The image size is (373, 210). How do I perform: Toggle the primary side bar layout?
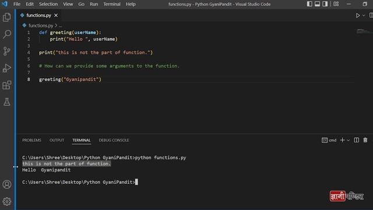pos(309,4)
